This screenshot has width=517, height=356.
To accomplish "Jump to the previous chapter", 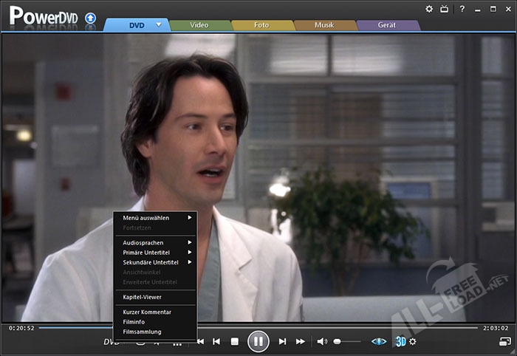I will click(x=216, y=341).
